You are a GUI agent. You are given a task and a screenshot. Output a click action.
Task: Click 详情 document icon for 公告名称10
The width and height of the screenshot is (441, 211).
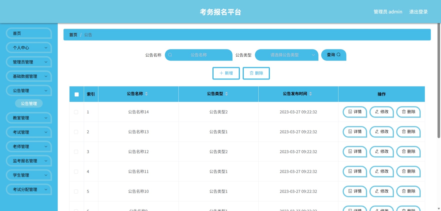pyautogui.click(x=350, y=191)
